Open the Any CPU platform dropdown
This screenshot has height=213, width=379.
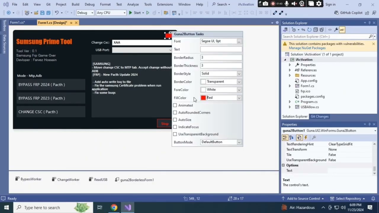pos(111,13)
